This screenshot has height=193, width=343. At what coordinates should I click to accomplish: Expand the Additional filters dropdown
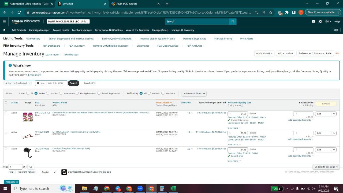click(x=195, y=94)
